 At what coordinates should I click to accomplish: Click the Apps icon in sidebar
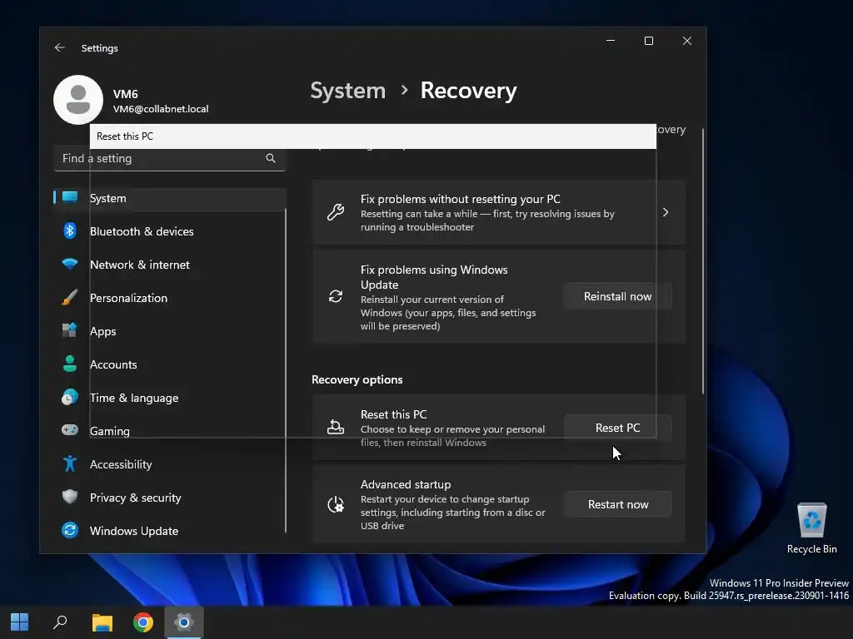point(70,331)
